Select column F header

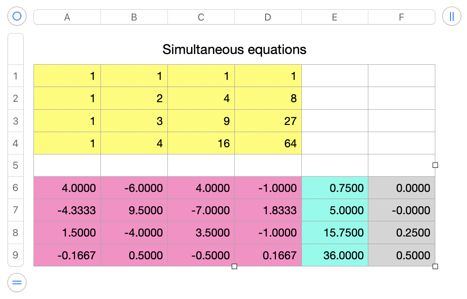[401, 17]
